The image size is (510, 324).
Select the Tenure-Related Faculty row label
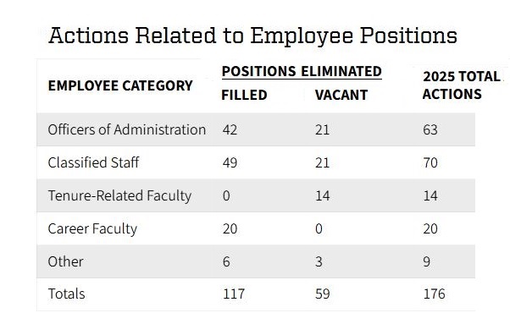point(119,195)
